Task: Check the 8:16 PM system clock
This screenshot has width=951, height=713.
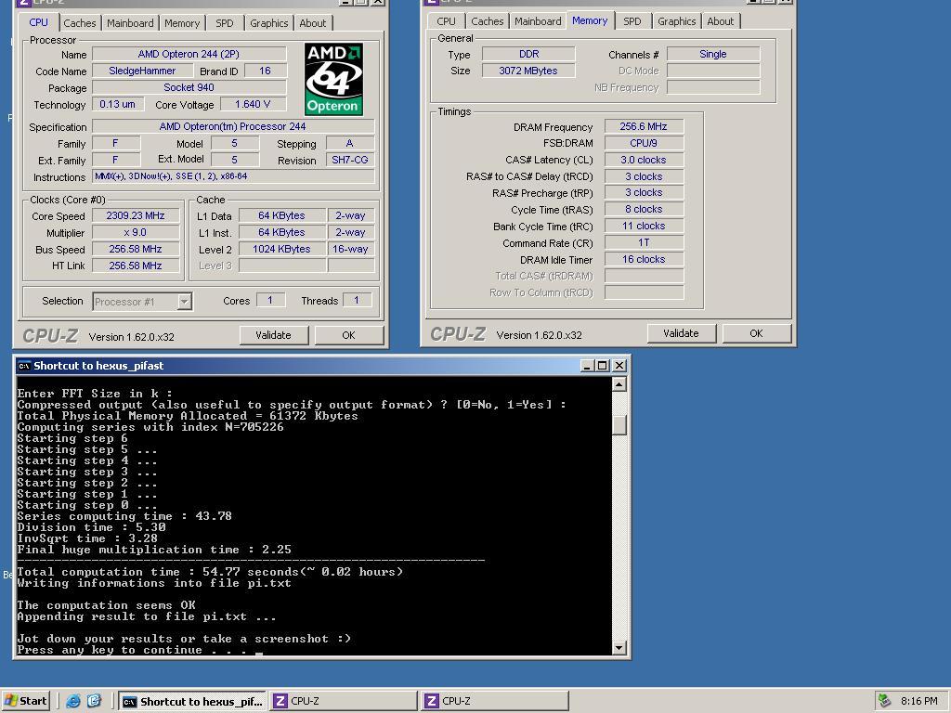Action: (918, 701)
